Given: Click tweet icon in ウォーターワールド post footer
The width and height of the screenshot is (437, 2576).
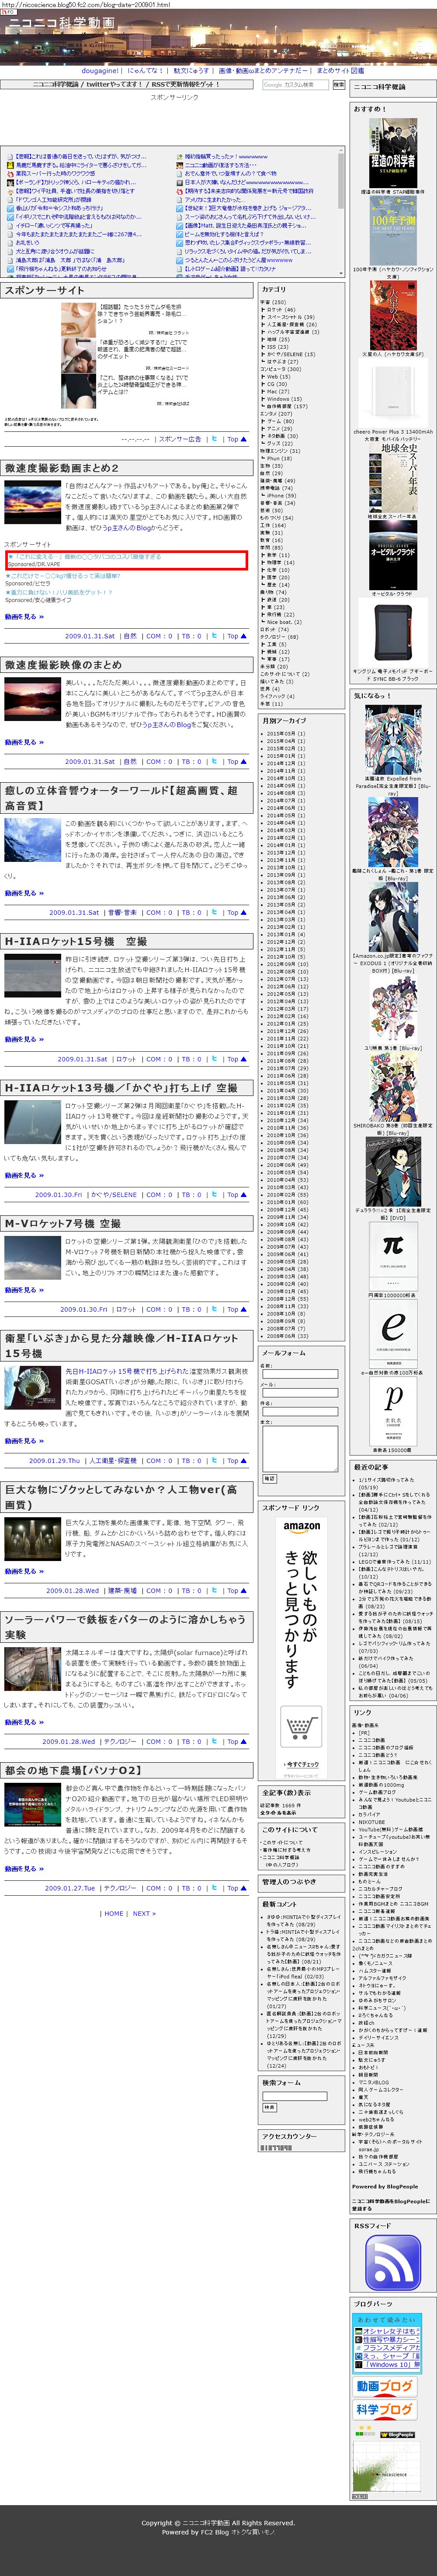Looking at the screenshot, I should (x=215, y=912).
